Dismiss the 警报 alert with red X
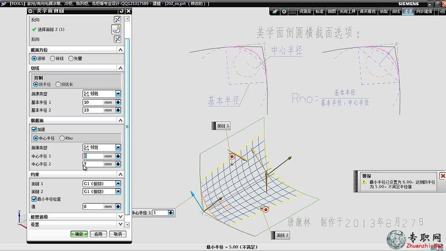The width and height of the screenshot is (446, 251). (x=442, y=176)
